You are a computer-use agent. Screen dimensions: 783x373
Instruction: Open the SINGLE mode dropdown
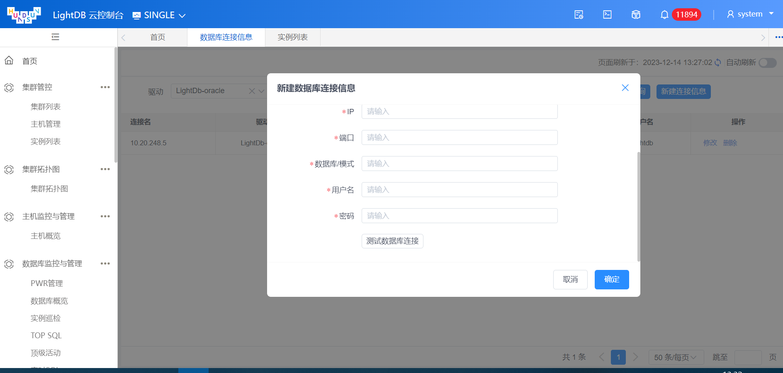click(x=159, y=15)
